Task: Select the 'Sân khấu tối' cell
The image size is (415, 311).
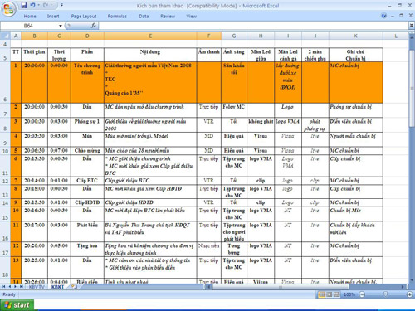Action: tap(234, 82)
